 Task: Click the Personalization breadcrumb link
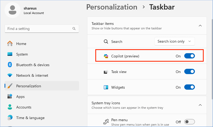pyautogui.click(x=112, y=7)
